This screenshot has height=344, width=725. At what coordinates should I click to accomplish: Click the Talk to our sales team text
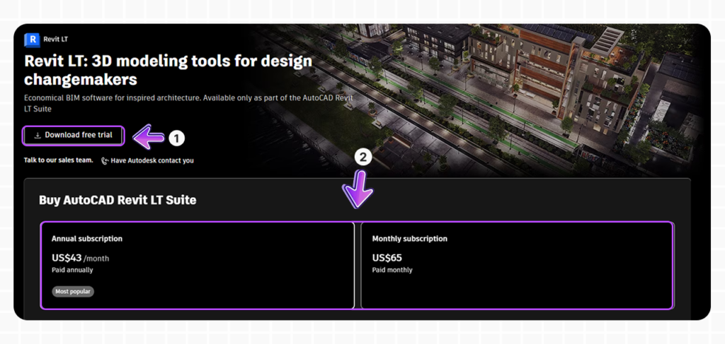point(58,160)
